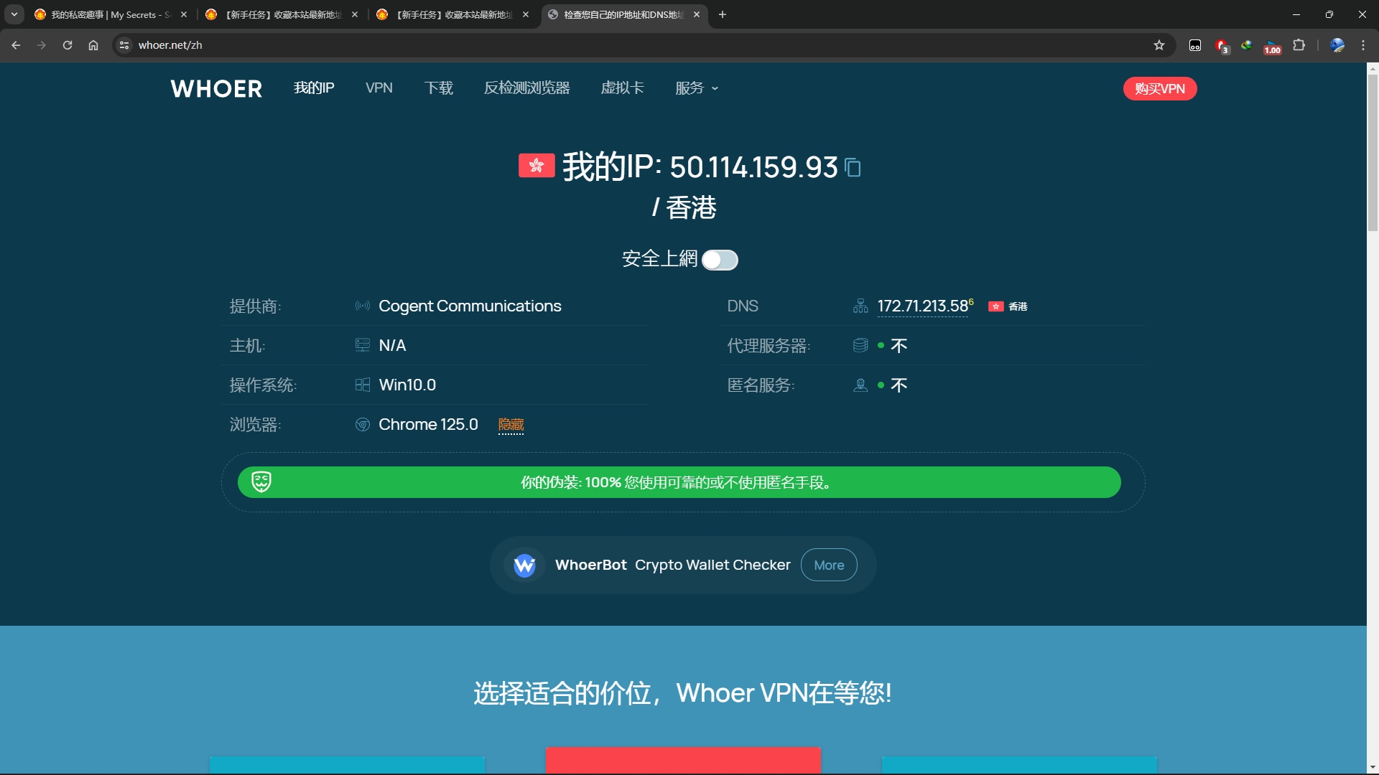Click the scrollbar down arrow
Viewport: 1379px width, 775px height.
(x=1373, y=768)
